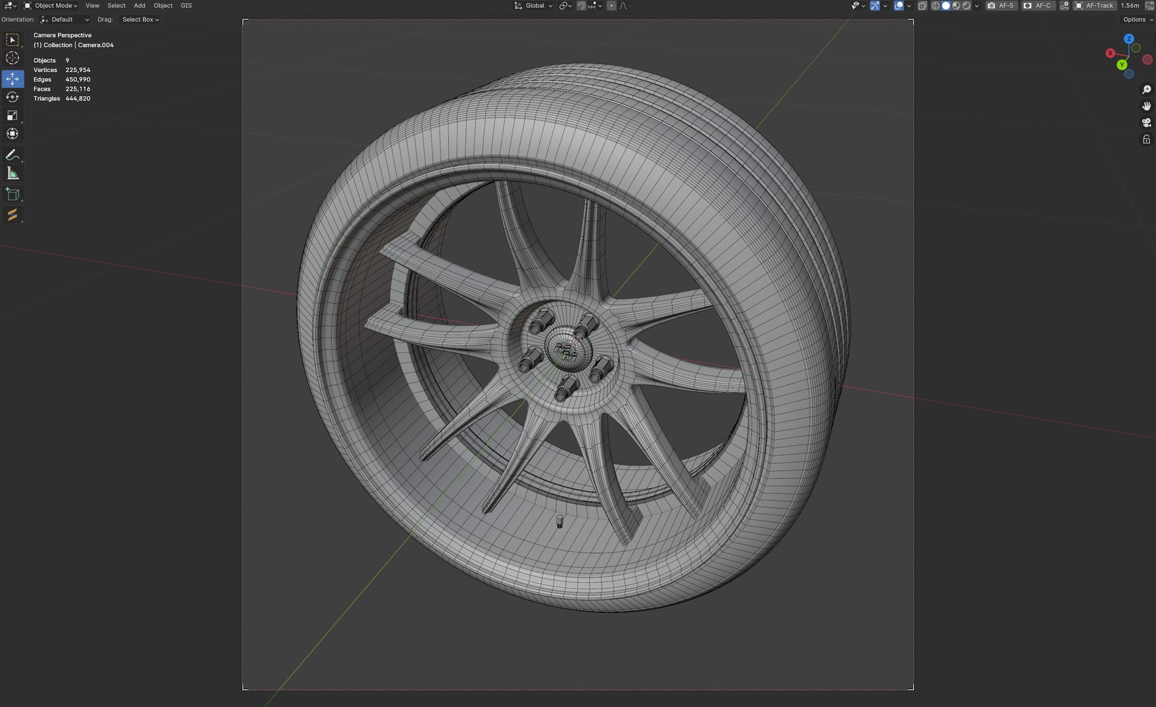1156x707 pixels.
Task: Click the AF-Track button
Action: coord(1094,6)
